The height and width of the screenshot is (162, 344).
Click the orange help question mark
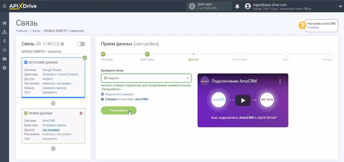(302, 25)
